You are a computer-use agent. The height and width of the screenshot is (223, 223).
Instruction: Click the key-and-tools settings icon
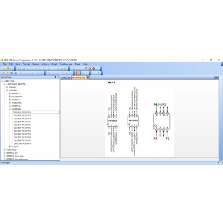tap(90, 69)
